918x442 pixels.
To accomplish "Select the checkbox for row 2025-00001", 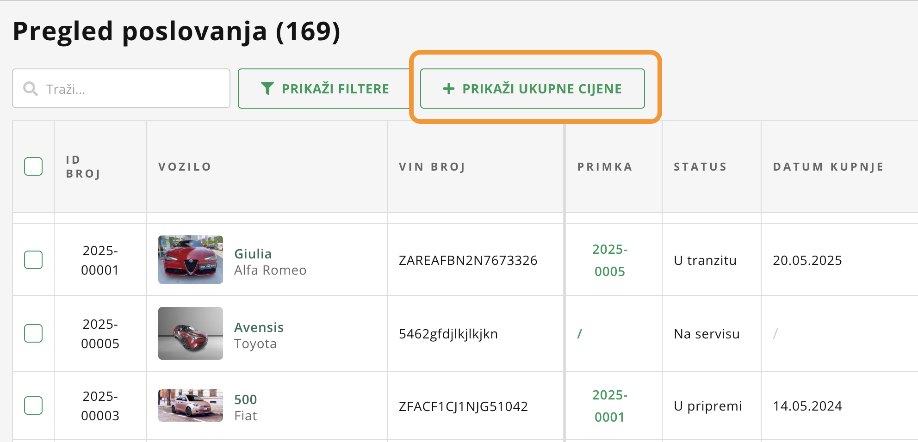I will click(33, 260).
